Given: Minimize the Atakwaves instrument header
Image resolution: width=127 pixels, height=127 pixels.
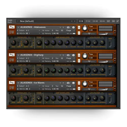Looking at the screenshot, I should point(115,28).
